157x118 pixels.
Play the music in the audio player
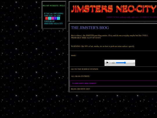pyautogui.click(x=108, y=63)
